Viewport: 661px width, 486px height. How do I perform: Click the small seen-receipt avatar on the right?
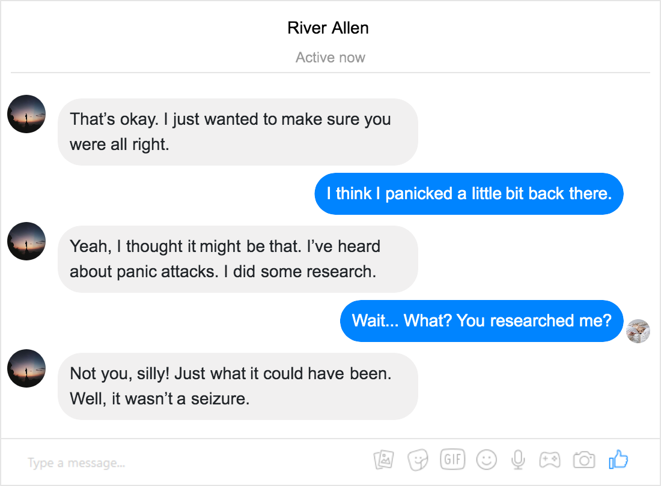tap(638, 331)
